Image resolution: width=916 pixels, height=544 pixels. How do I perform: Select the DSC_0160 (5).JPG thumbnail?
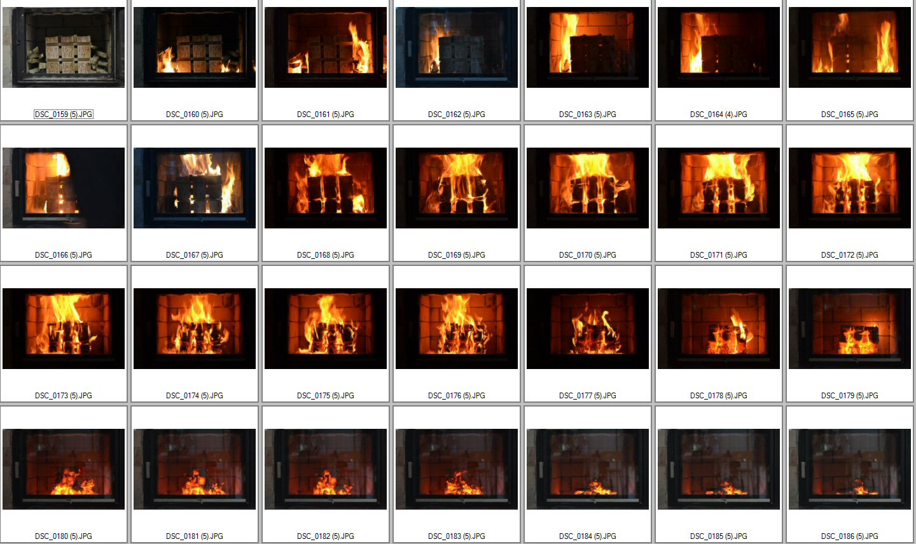click(195, 48)
